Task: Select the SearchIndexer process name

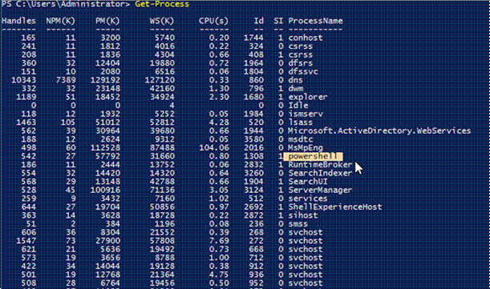Action: click(320, 173)
